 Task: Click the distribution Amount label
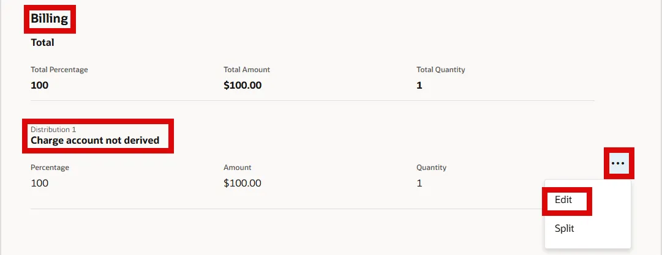[x=238, y=168]
